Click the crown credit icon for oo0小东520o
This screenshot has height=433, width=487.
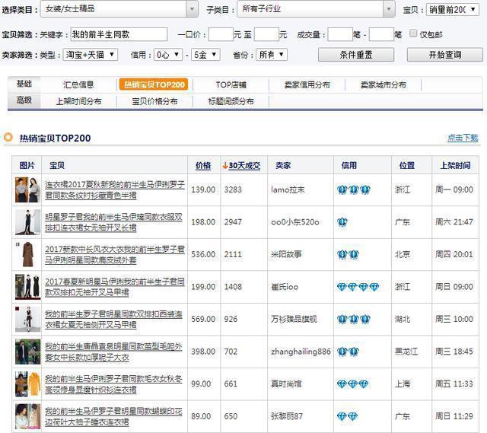342,221
